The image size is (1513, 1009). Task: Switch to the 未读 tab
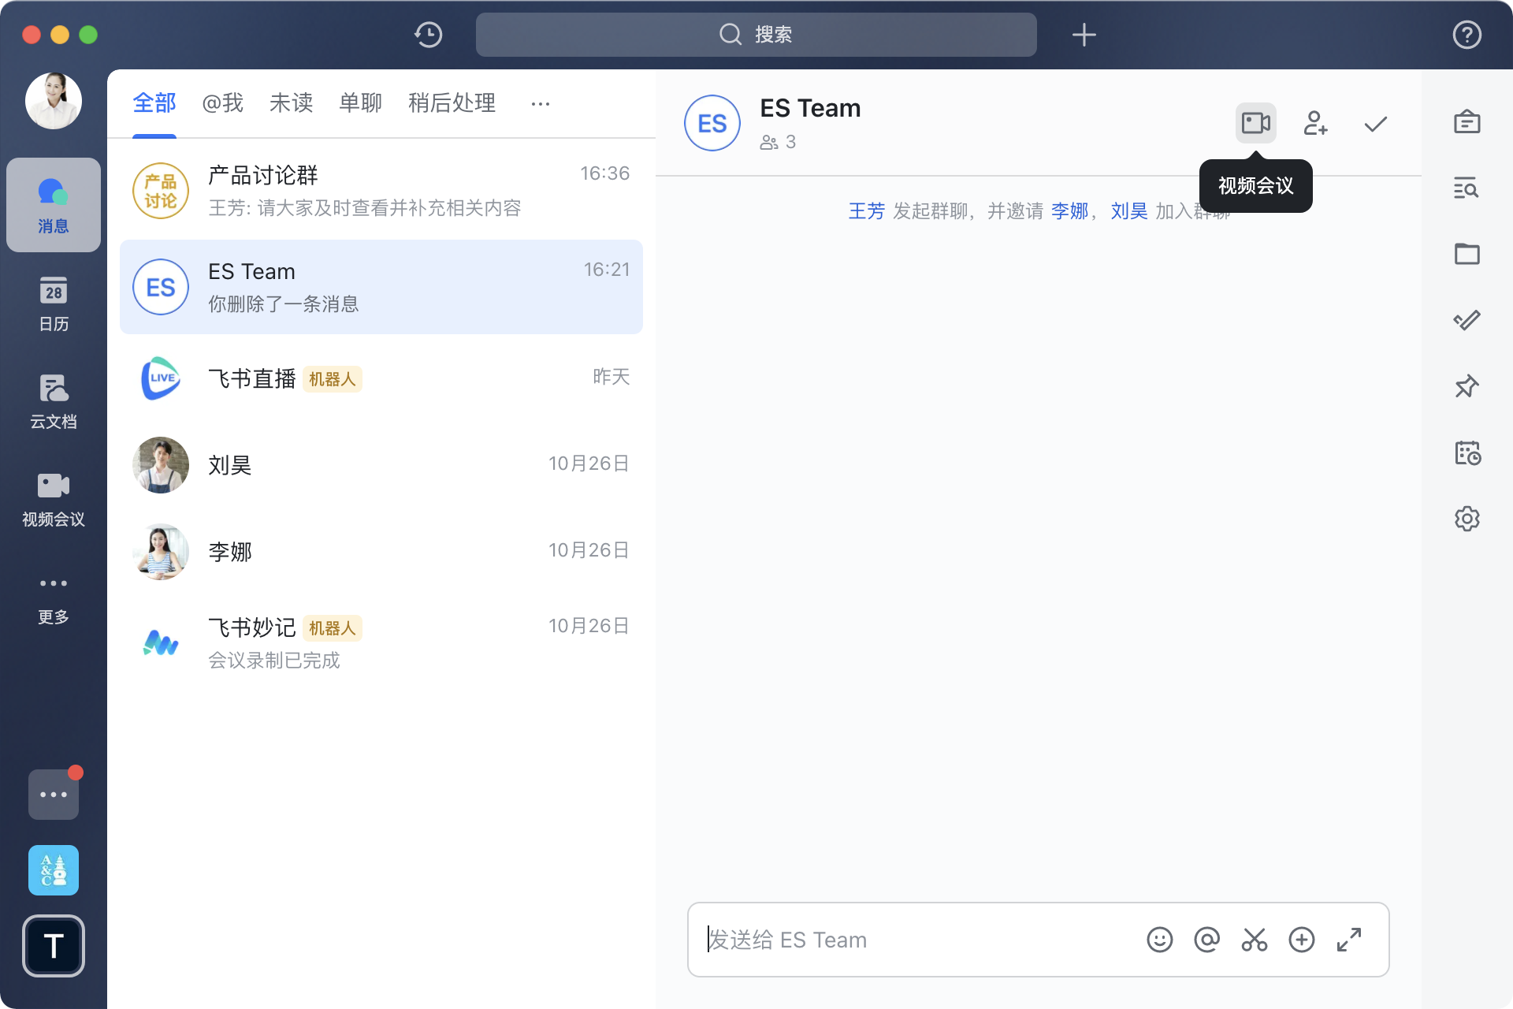[x=291, y=103]
